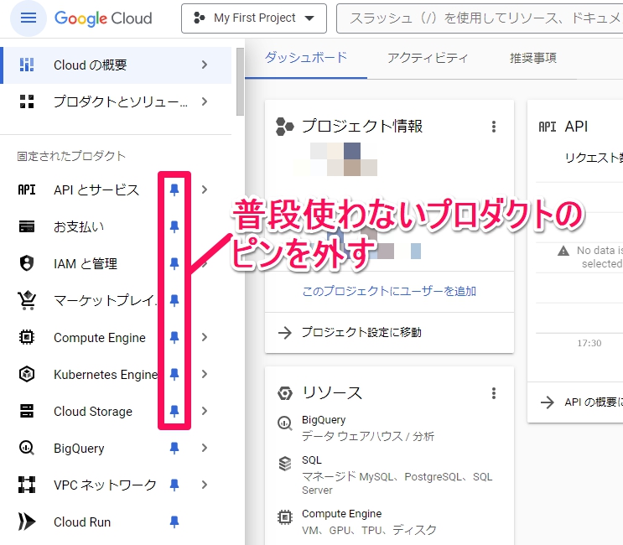The image size is (623, 545).
Task: Click the warning icon beside No data
Action: (x=563, y=251)
